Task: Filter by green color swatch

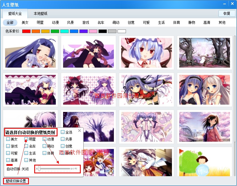Action: (x=55, y=31)
